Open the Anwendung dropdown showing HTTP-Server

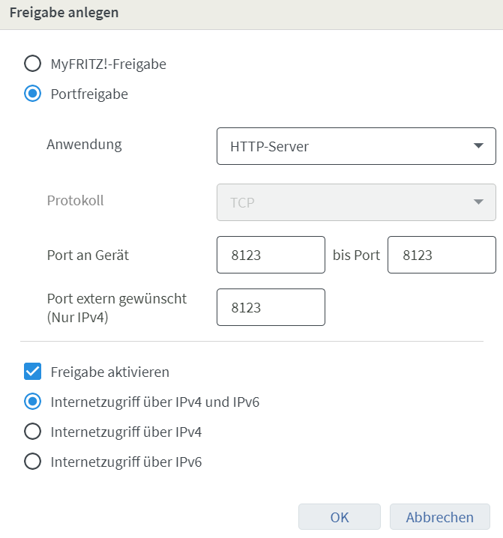356,146
